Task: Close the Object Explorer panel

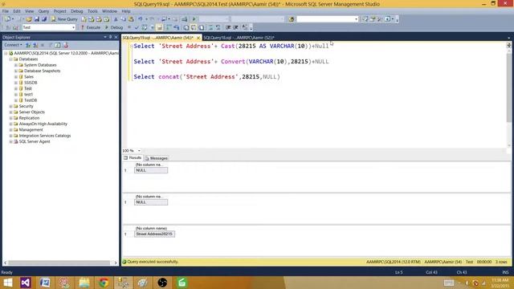Action: (116, 37)
